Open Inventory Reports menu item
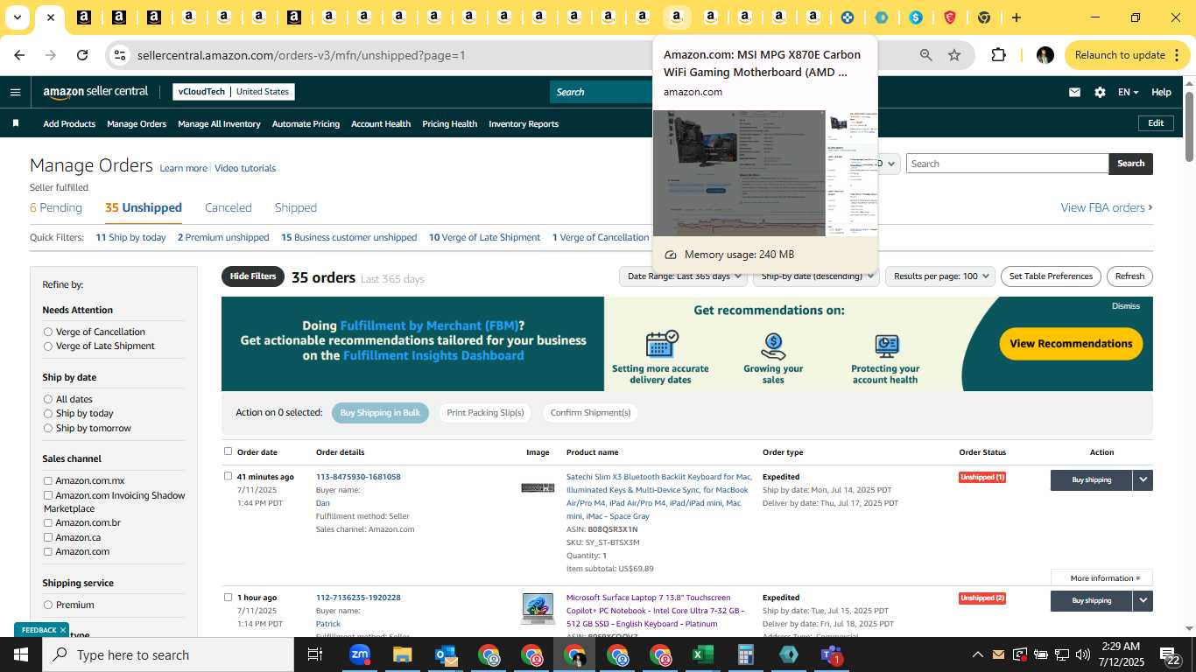The image size is (1196, 672). tap(524, 123)
